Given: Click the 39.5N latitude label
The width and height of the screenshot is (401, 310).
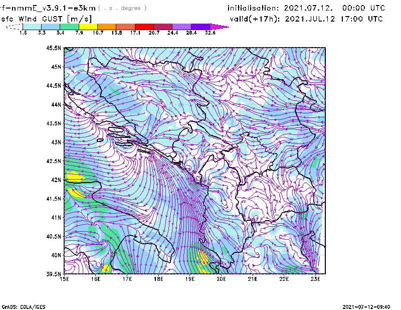Looking at the screenshot, I should pos(54,274).
